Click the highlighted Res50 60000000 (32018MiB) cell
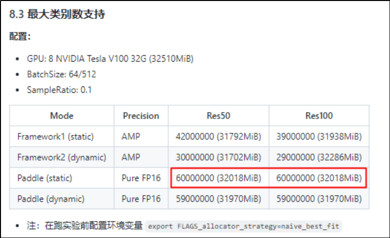 [x=218, y=178]
